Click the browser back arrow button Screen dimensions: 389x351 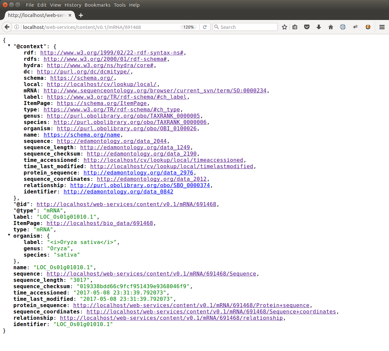point(7,27)
